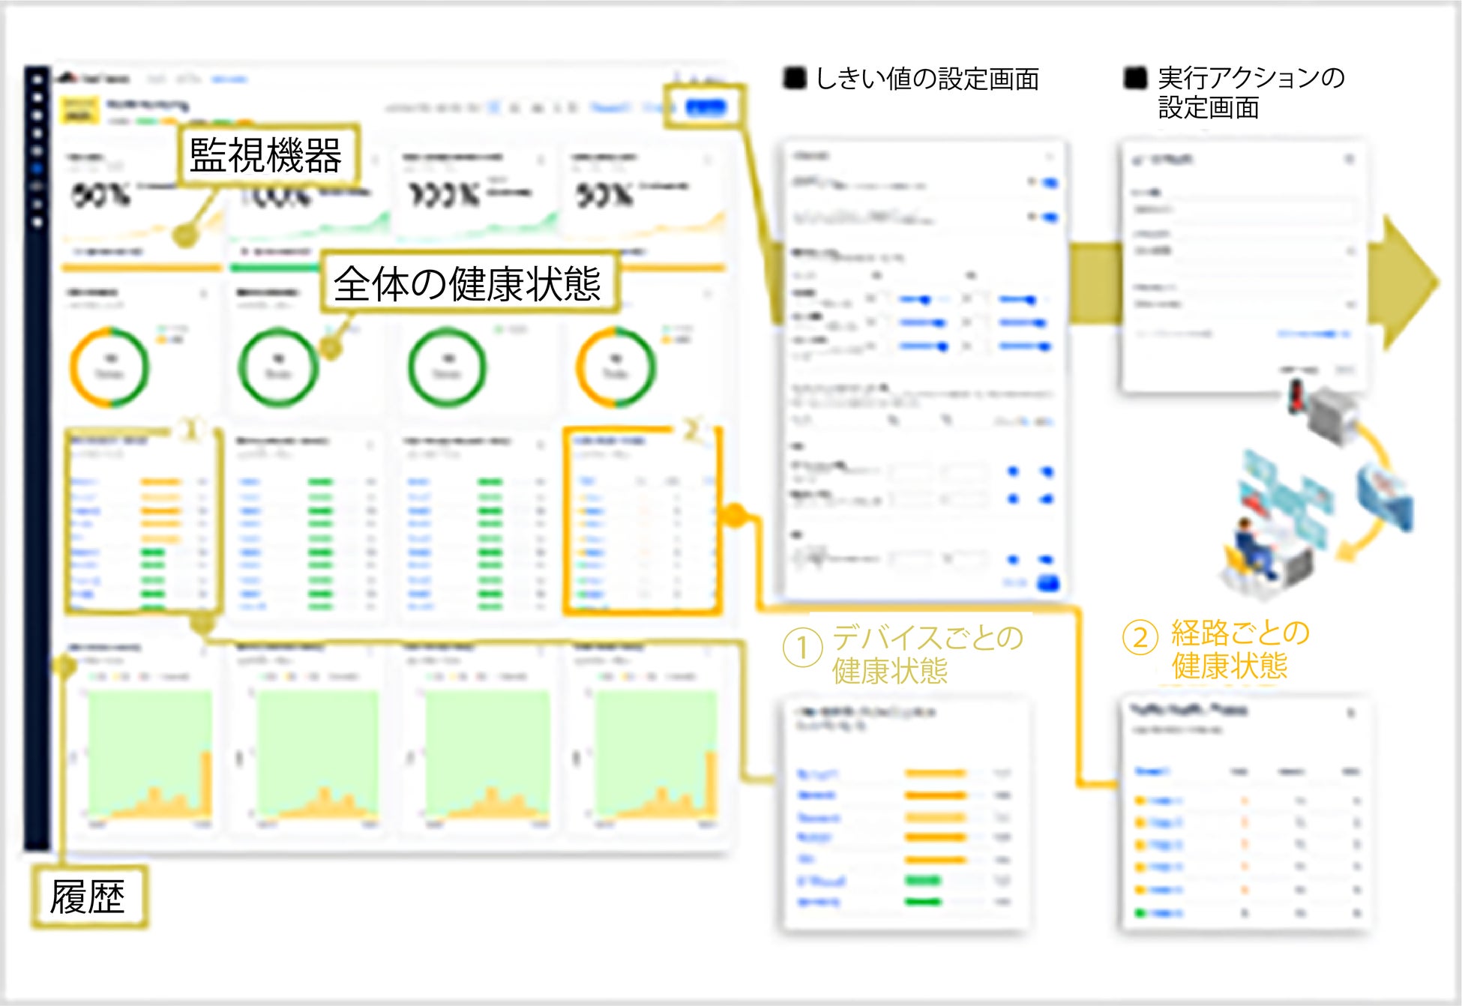
Task: Expand the second dropdown in the action dialog
Action: coord(1351,304)
